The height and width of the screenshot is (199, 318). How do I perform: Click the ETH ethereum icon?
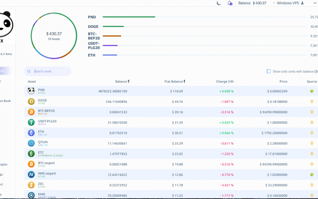coord(31,133)
